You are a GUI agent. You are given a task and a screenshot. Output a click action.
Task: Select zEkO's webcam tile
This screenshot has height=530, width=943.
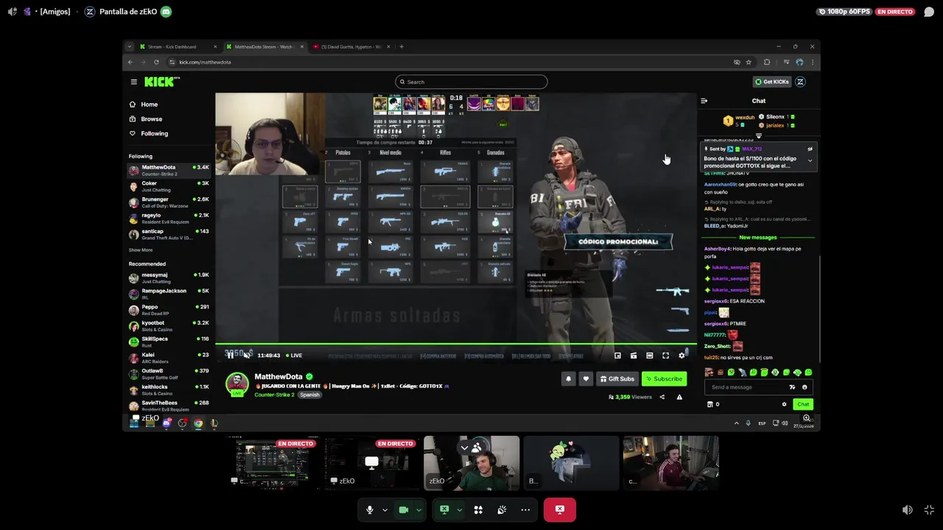[x=471, y=463]
